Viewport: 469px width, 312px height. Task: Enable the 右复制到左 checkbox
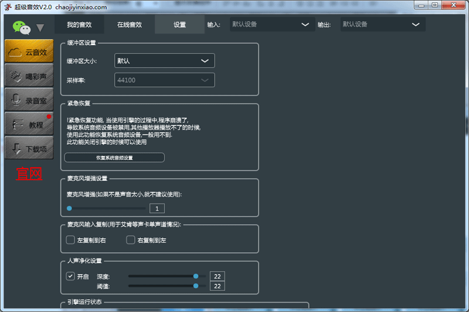click(130, 240)
